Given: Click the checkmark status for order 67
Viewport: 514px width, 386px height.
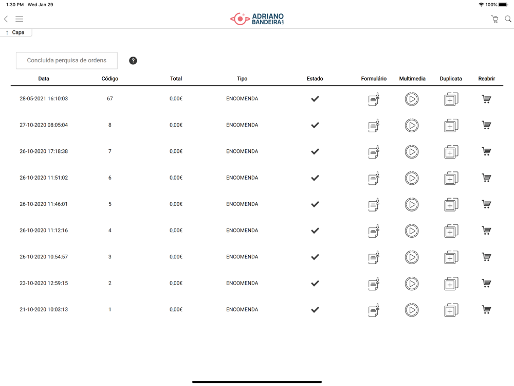Looking at the screenshot, I should coord(315,99).
